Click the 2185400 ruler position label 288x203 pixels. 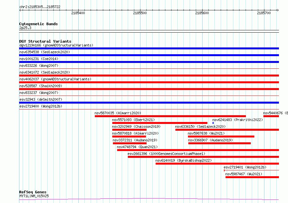point(78,13)
